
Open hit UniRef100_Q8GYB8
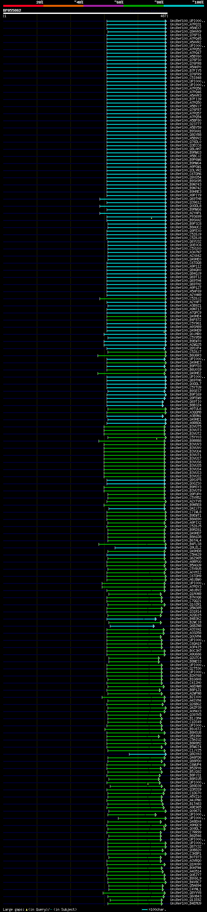pos(186,135)
